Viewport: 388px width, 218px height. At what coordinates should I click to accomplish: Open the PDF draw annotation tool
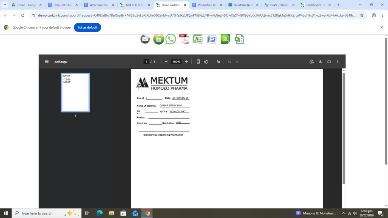tap(218, 62)
